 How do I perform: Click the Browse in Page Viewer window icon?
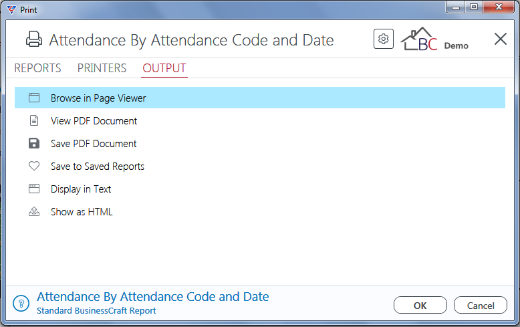pyautogui.click(x=34, y=98)
